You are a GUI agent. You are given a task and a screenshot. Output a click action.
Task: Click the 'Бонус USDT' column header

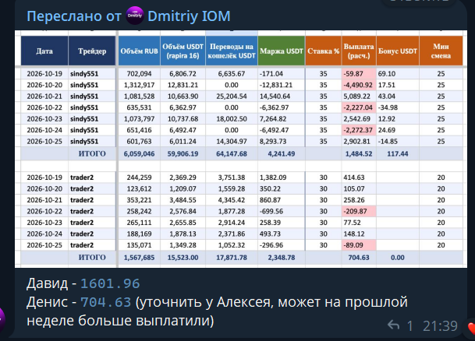398,51
